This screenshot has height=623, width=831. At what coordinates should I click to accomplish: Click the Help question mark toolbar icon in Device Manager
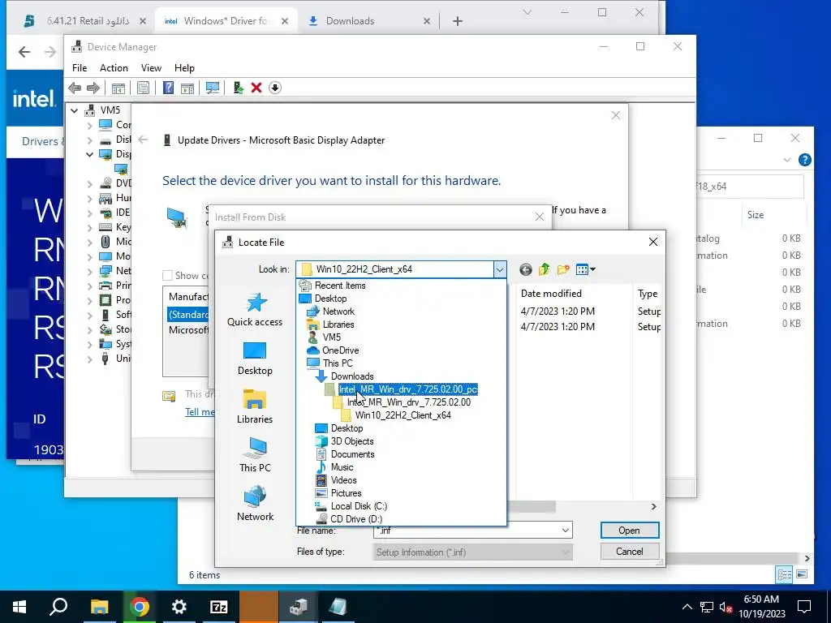(168, 88)
